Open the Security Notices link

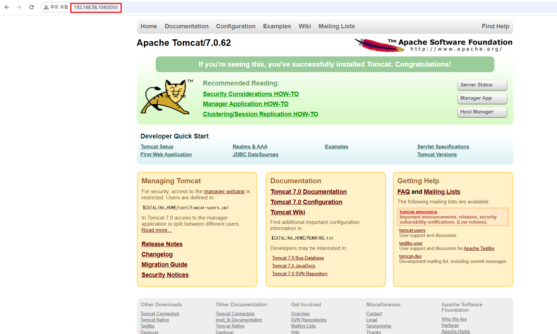click(x=165, y=275)
